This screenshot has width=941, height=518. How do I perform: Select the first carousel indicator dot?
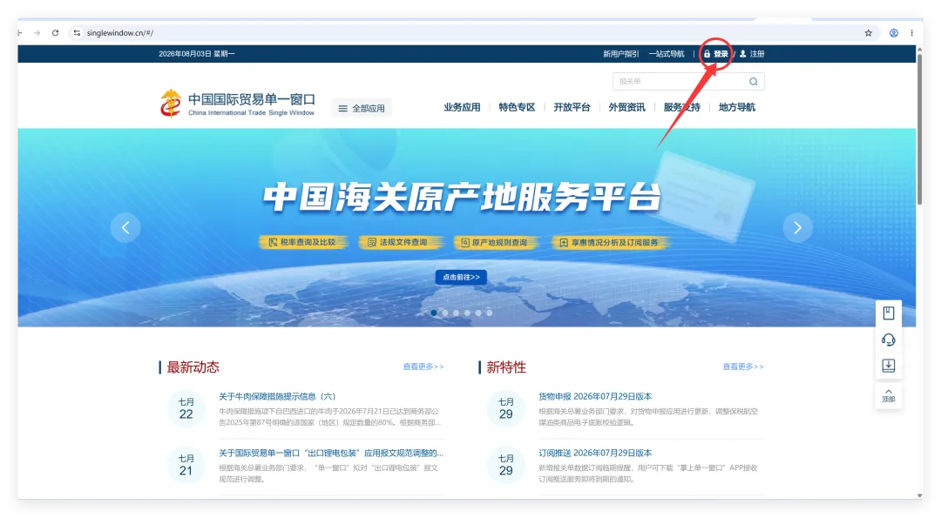pos(434,313)
